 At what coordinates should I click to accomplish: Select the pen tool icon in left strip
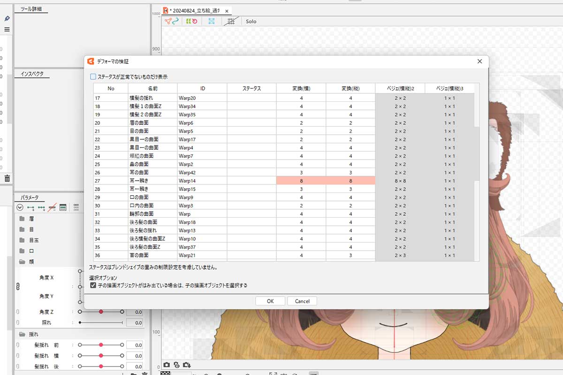pos(7,18)
